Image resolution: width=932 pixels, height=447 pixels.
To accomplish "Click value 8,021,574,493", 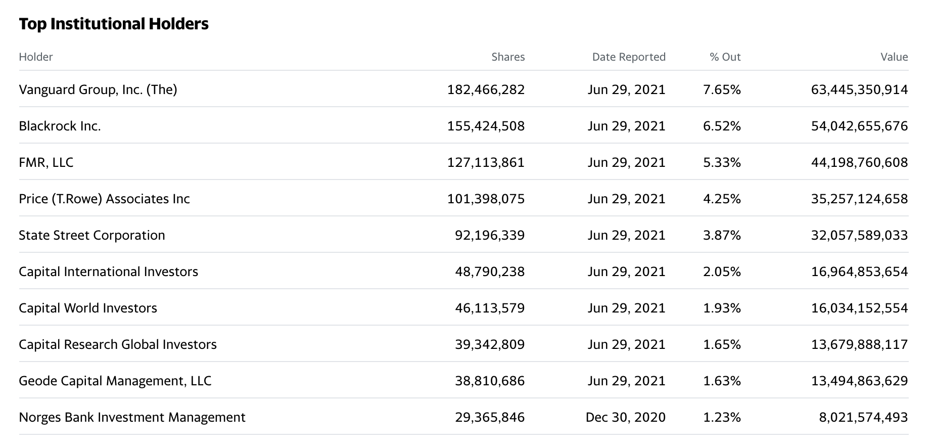I will [863, 417].
